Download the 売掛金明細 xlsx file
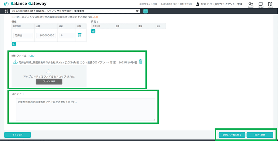 (15, 62)
